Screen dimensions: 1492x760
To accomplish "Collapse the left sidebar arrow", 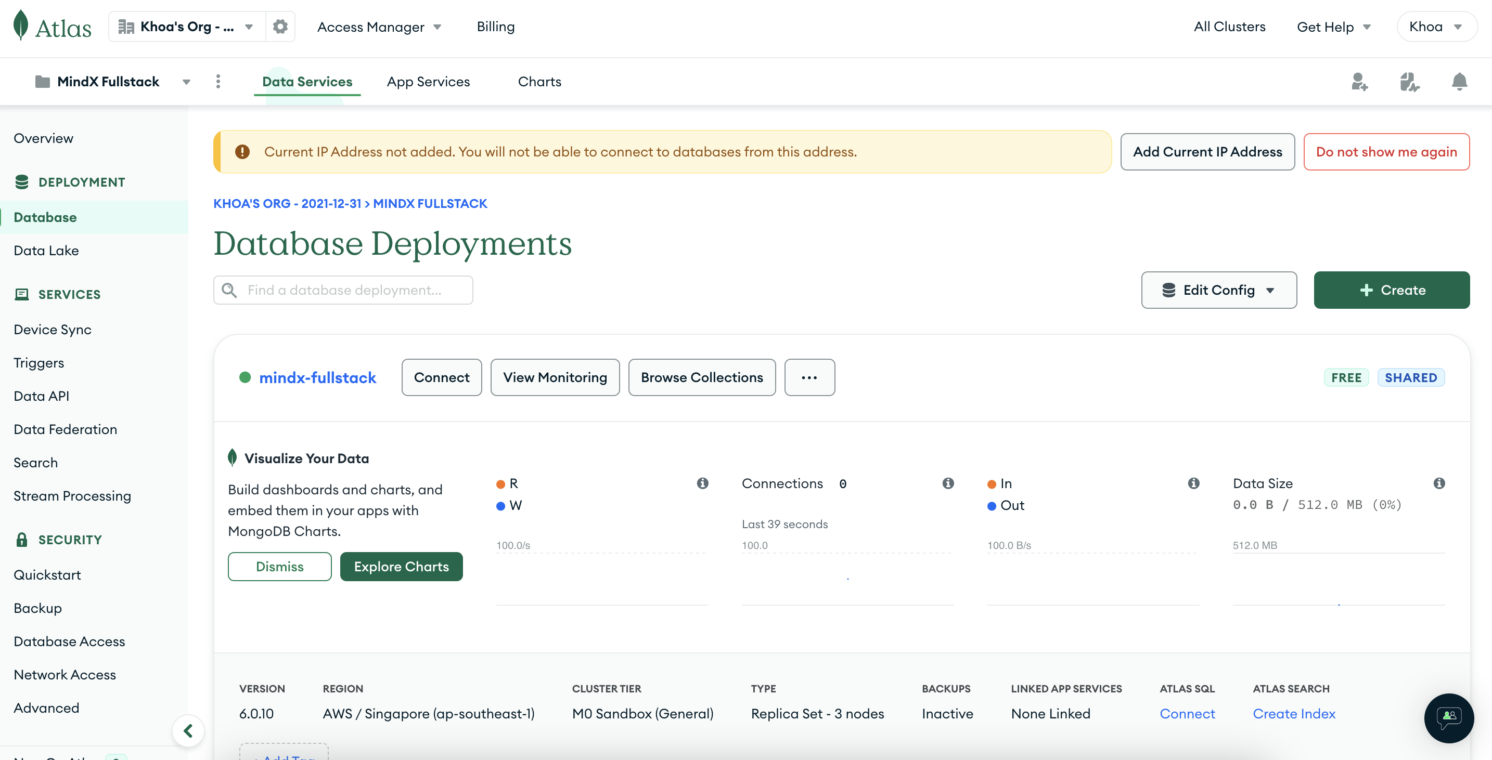I will (188, 730).
